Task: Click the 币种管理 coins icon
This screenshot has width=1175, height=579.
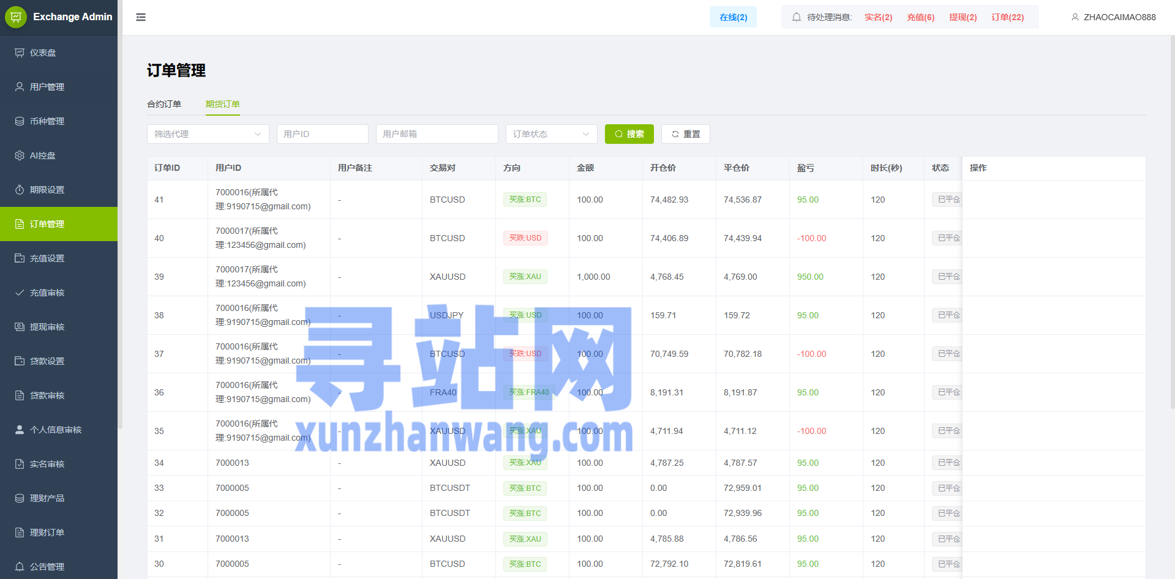Action: tap(20, 121)
